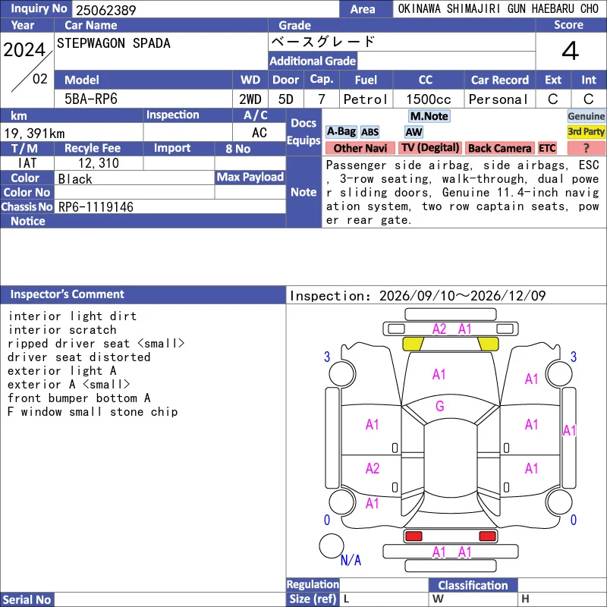
Task: Click the A.Bag equipment badge
Action: [341, 132]
